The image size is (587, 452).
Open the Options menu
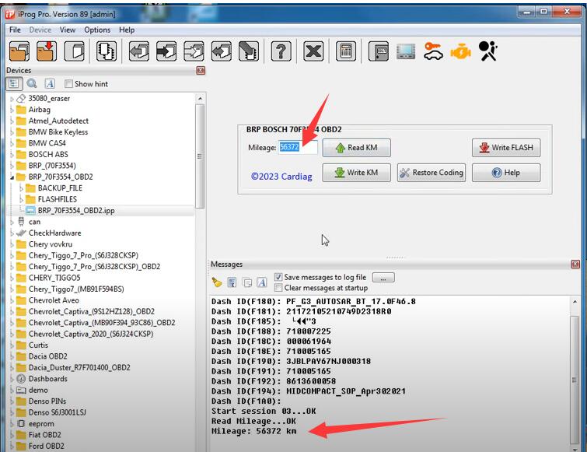(97, 30)
